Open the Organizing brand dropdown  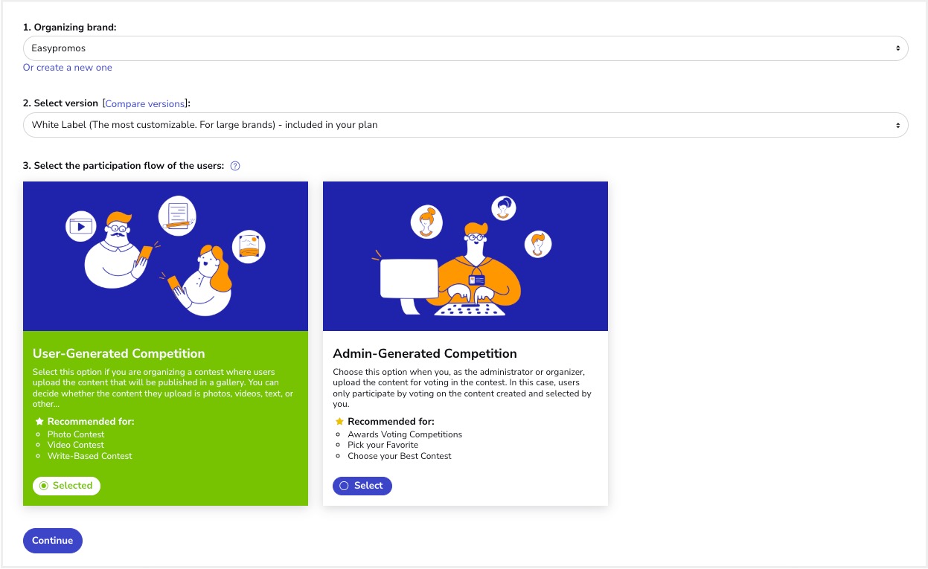[x=465, y=48]
